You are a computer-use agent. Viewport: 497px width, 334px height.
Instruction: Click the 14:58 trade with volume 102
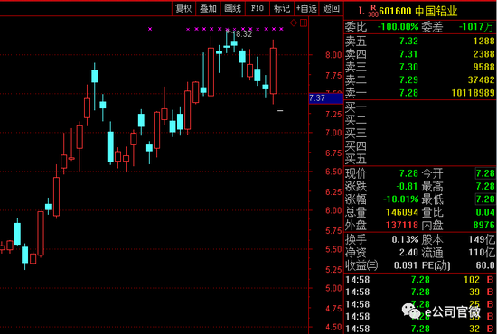tap(419, 280)
